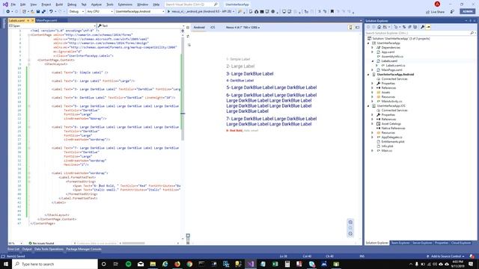Click Add to Source Control in status bar
The width and height of the screenshot is (479, 269).
tap(445, 256)
